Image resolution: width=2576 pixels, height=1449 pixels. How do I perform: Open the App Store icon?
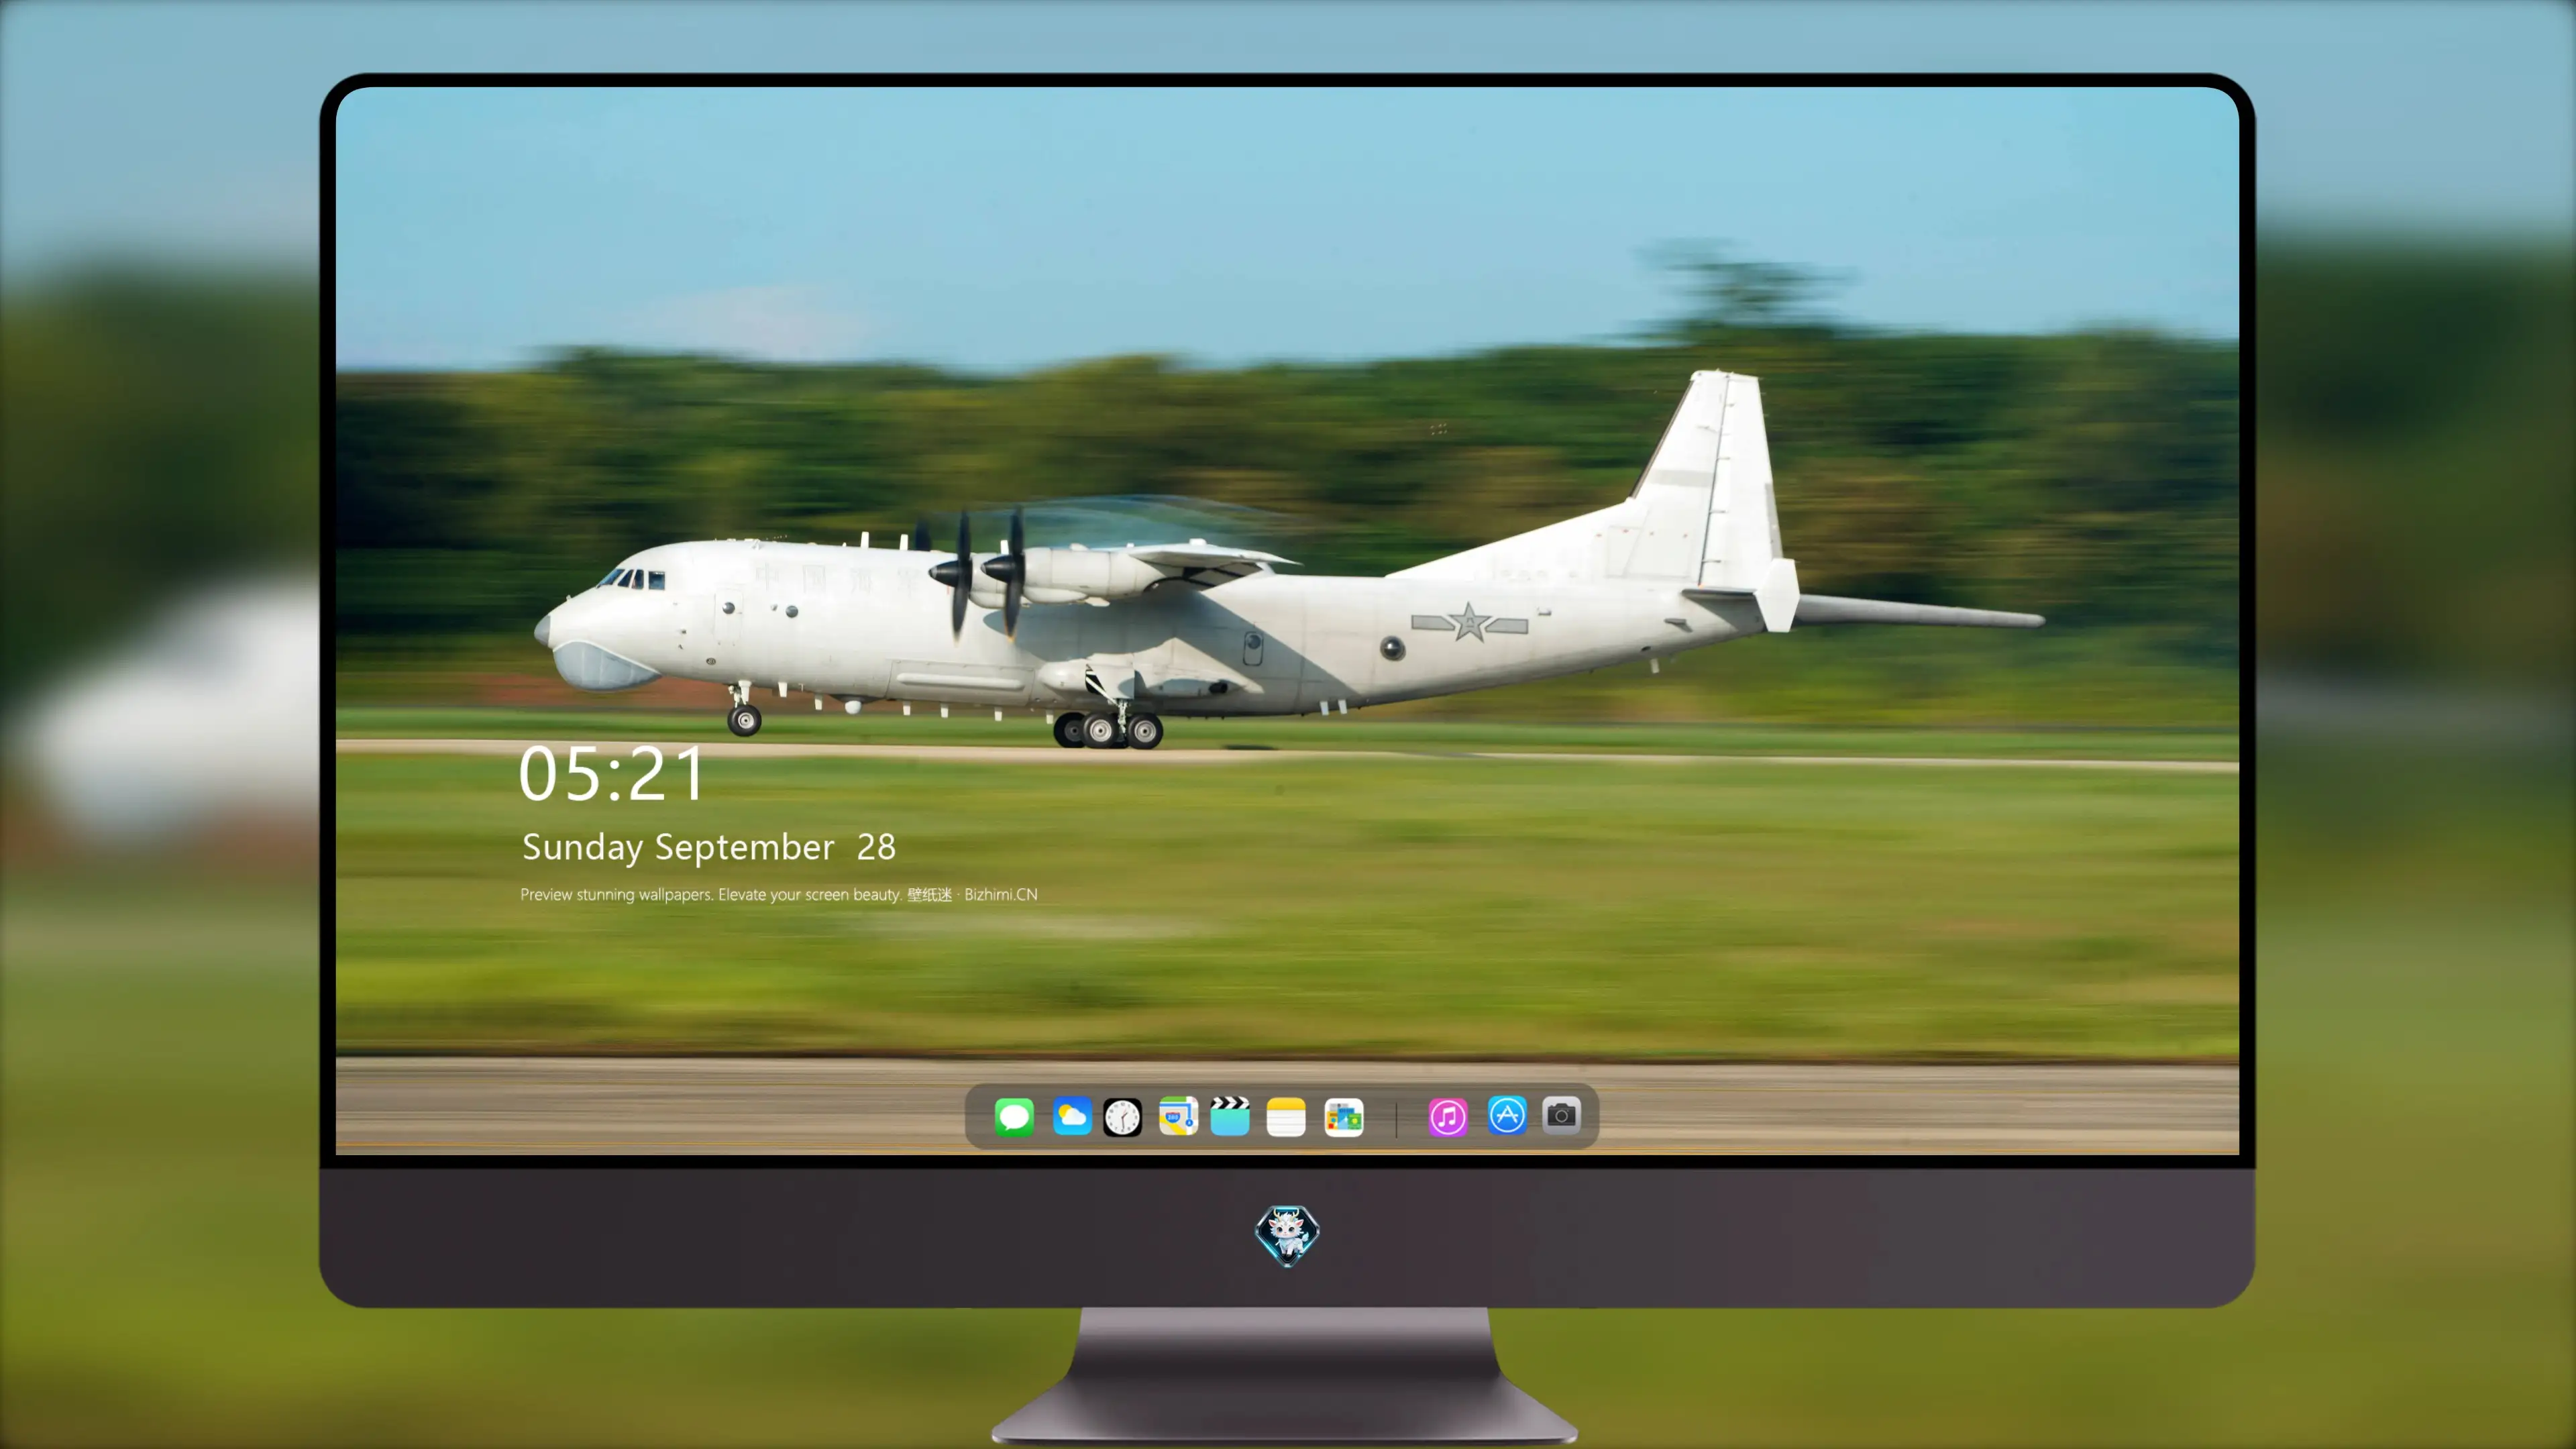click(1507, 1115)
